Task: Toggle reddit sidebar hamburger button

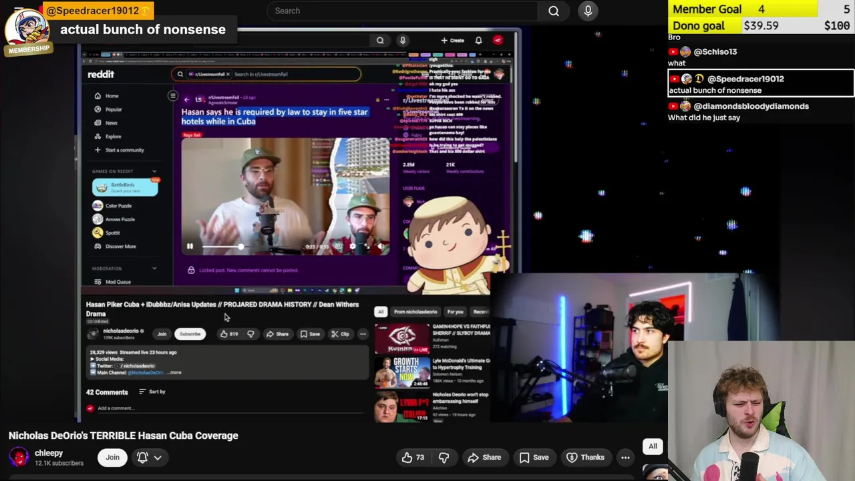Action: 172,96
